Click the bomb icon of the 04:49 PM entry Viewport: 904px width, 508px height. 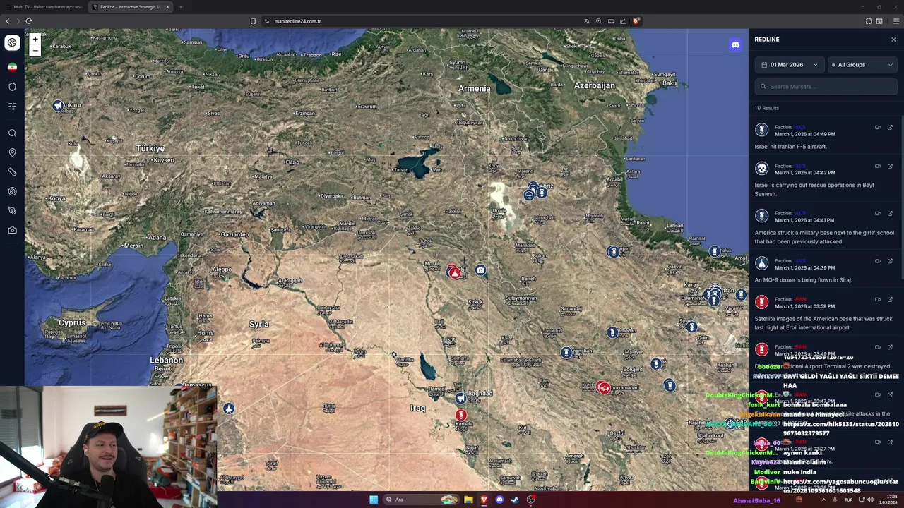point(761,130)
